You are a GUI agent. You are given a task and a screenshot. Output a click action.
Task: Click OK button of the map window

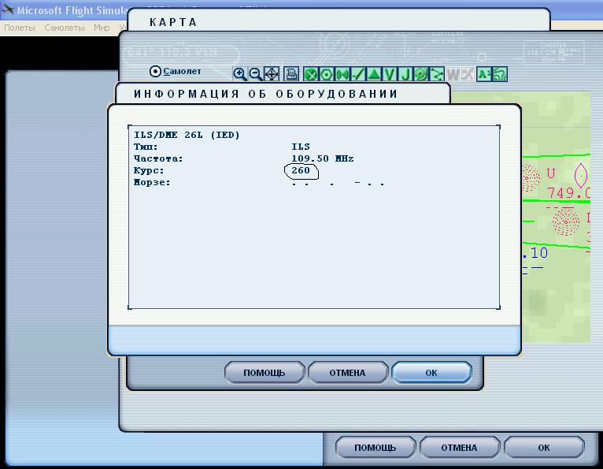point(431,373)
